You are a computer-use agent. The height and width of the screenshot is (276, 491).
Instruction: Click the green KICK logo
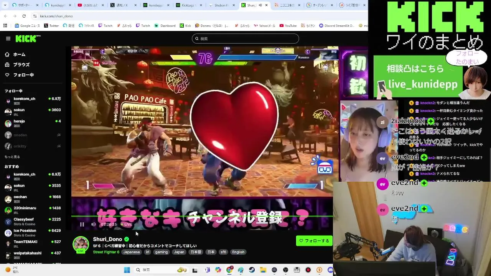pos(27,39)
